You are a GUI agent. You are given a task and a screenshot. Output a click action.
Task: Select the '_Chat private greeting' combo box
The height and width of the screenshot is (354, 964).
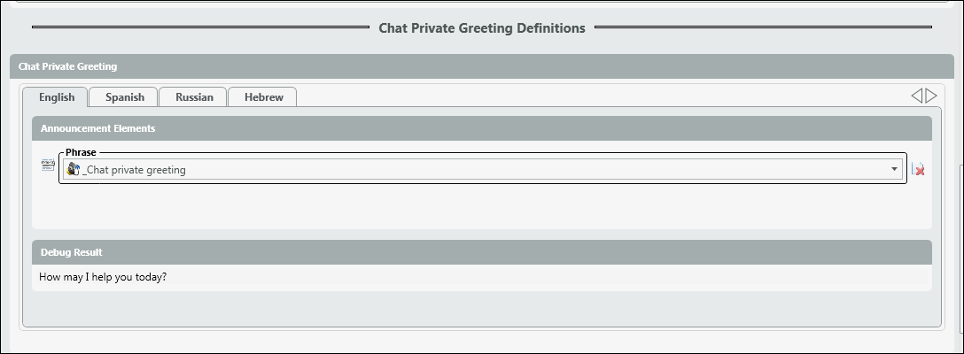(x=478, y=169)
